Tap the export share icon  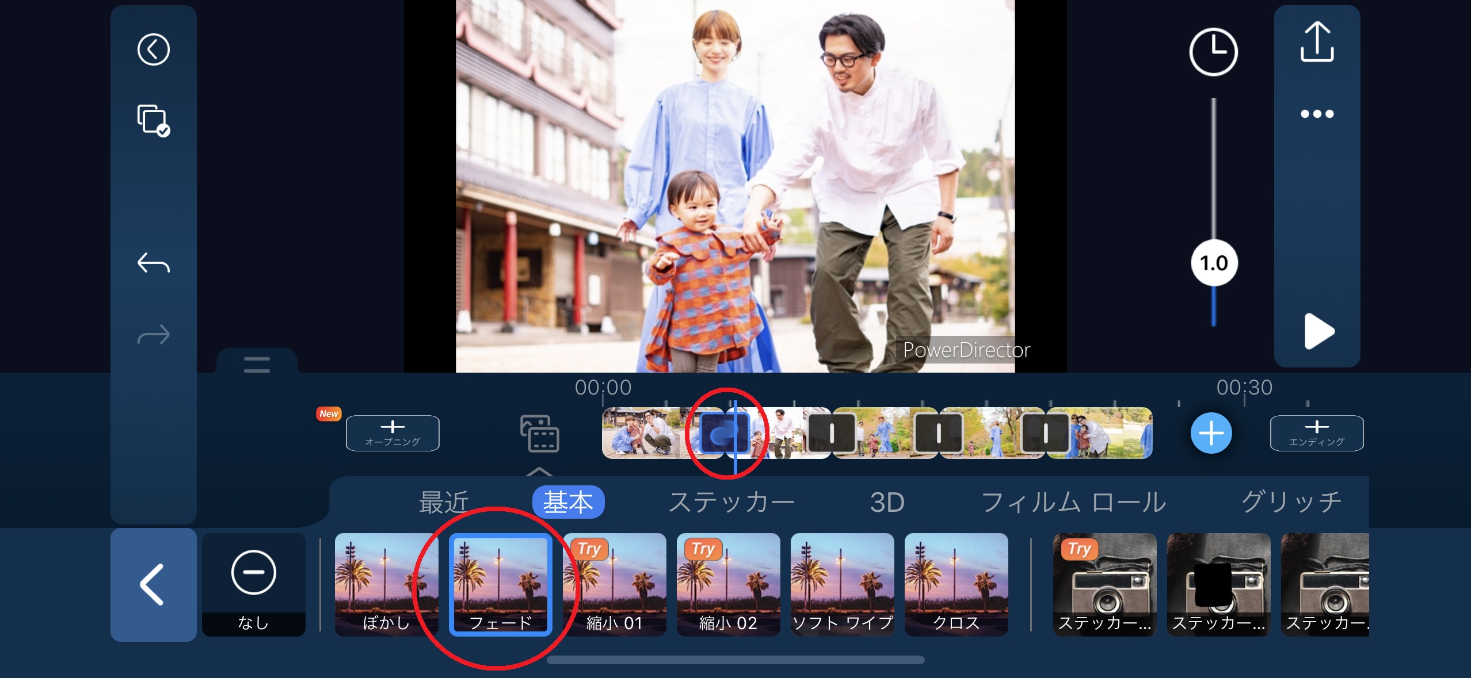1317,42
